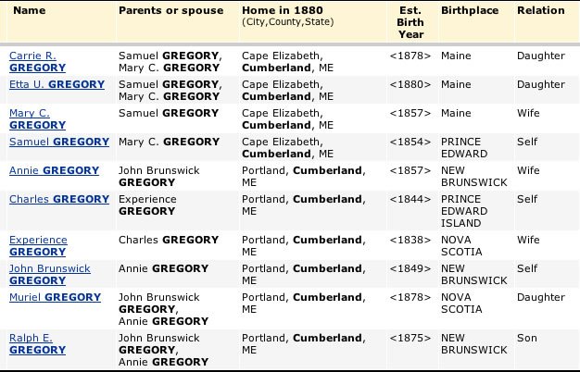Open Mary C. GREGORY record link
Screen dimensions: 580x372
click(37, 119)
